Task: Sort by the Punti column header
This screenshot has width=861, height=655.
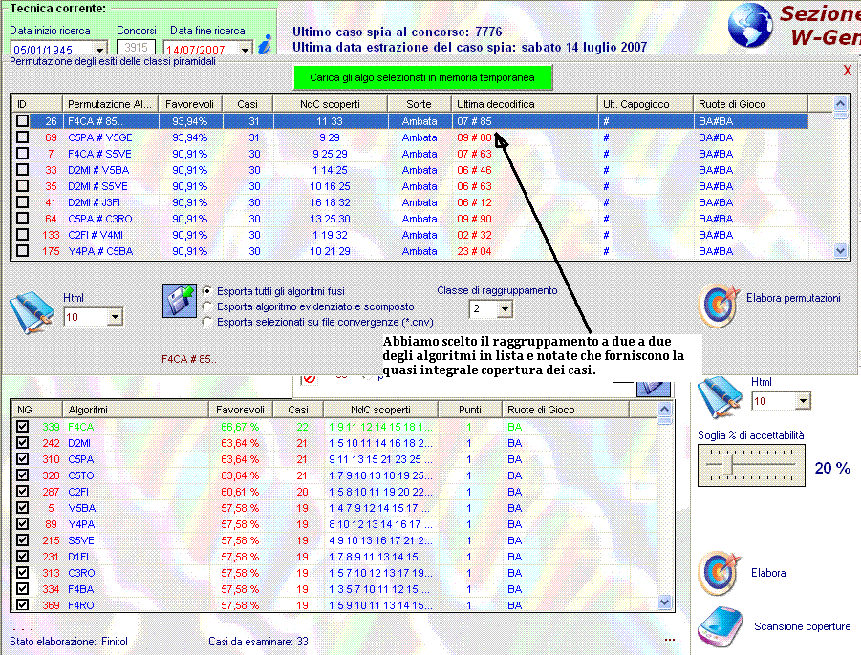Action: point(470,410)
